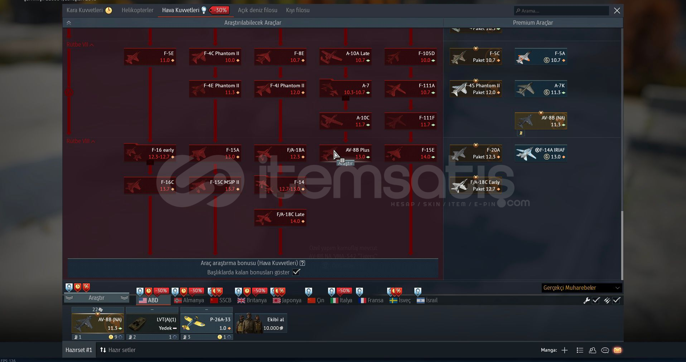This screenshot has width=686, height=362.
Task: Open the chat bubble icon
Action: [605, 350]
